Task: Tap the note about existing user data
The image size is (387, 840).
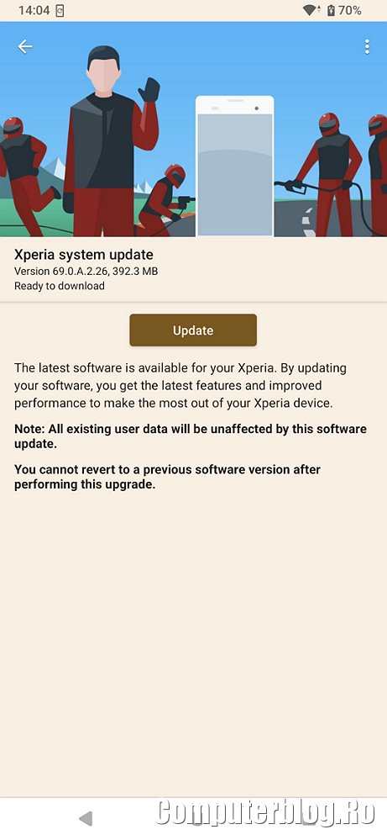Action: point(191,436)
